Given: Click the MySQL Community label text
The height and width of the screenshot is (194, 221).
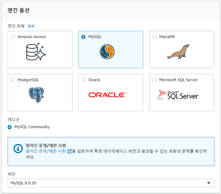Looking at the screenshot, I should (32, 127).
